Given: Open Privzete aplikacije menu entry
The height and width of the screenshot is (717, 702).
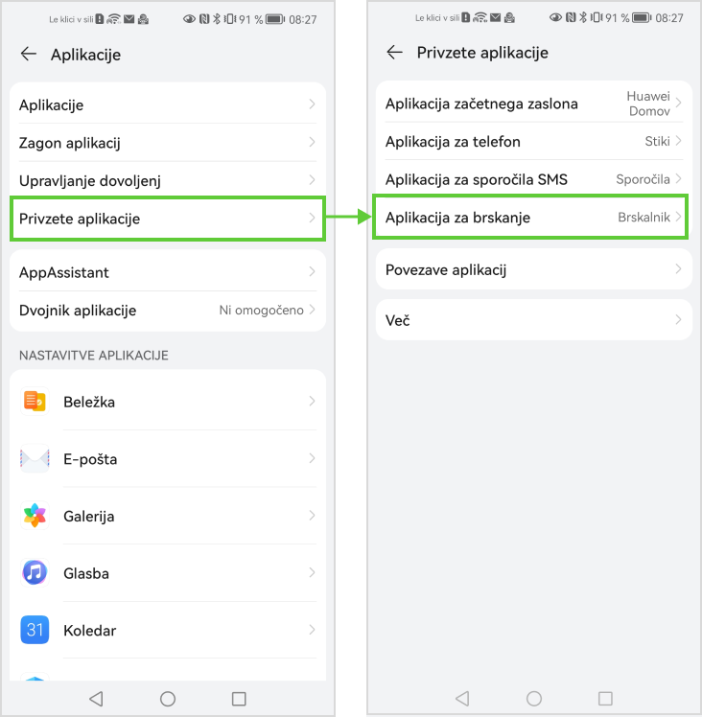Looking at the screenshot, I should (168, 219).
